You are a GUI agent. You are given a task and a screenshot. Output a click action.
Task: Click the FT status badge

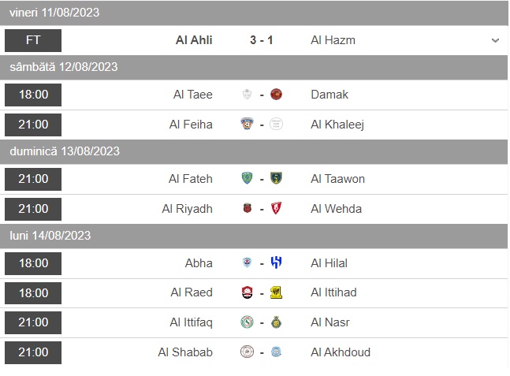point(33,40)
